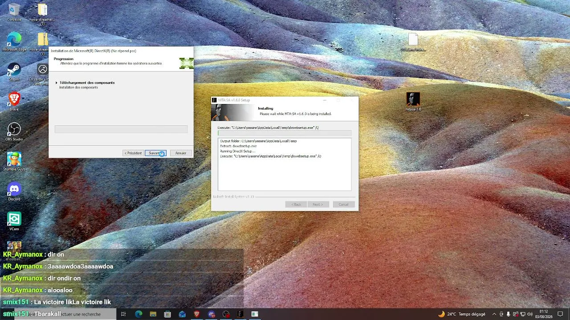Click the MTA:SA install progress bar

pos(285,133)
